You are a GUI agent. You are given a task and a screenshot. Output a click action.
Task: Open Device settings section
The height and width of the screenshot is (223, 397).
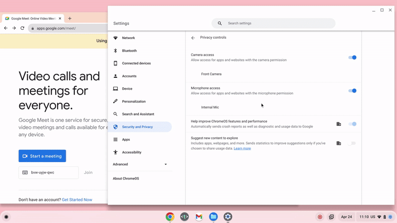(x=127, y=89)
